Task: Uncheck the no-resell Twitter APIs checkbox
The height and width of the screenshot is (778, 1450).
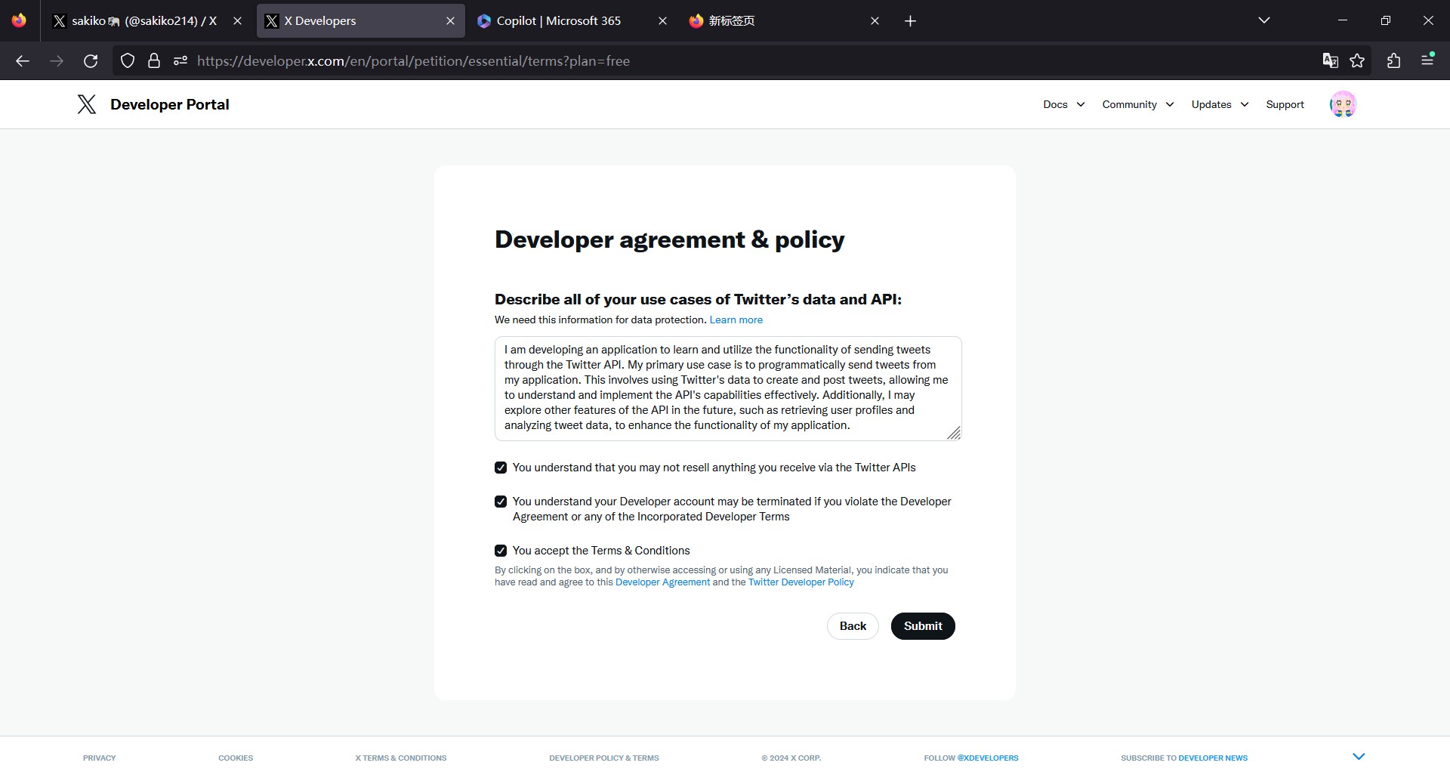Action: [501, 468]
